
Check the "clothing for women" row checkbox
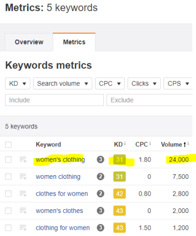pos(8,228)
